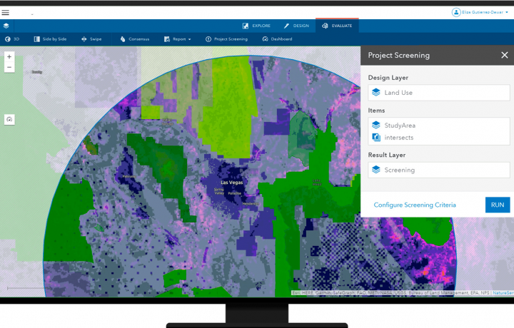
Task: Enable Side by Side comparison
Action: pos(50,39)
